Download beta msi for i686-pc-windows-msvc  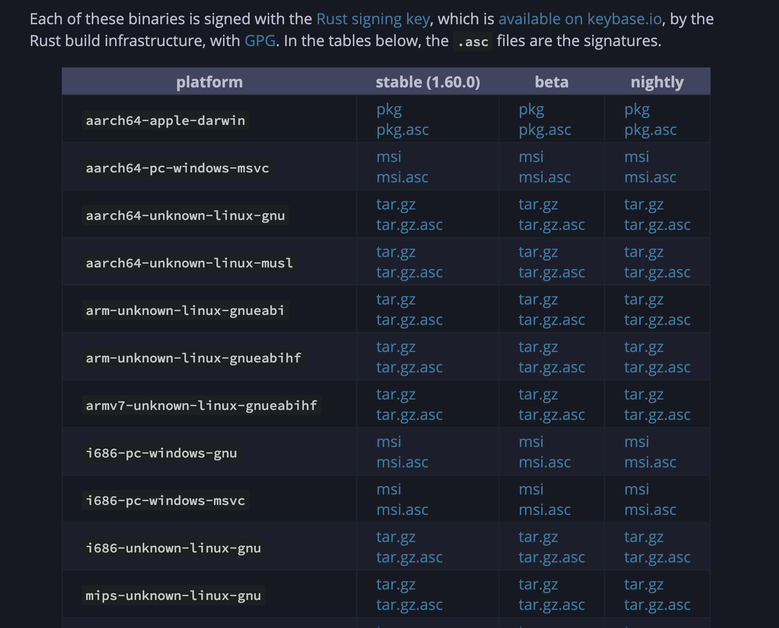(531, 490)
